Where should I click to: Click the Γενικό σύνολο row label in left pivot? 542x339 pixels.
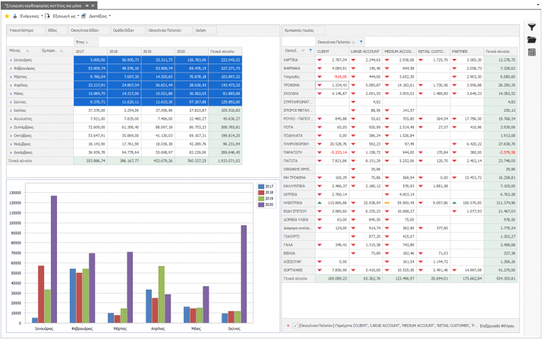[x=40, y=161]
